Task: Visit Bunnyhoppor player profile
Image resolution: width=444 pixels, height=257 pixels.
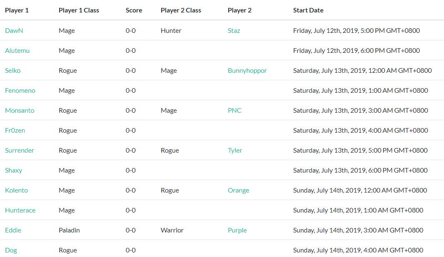Action: click(247, 70)
